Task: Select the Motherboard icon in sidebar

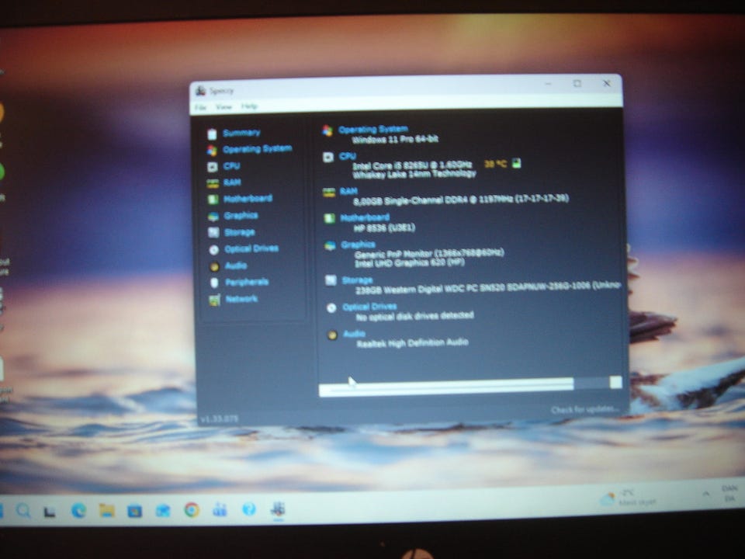Action: (x=213, y=200)
